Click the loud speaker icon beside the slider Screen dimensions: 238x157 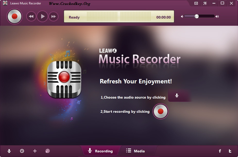click(217, 16)
